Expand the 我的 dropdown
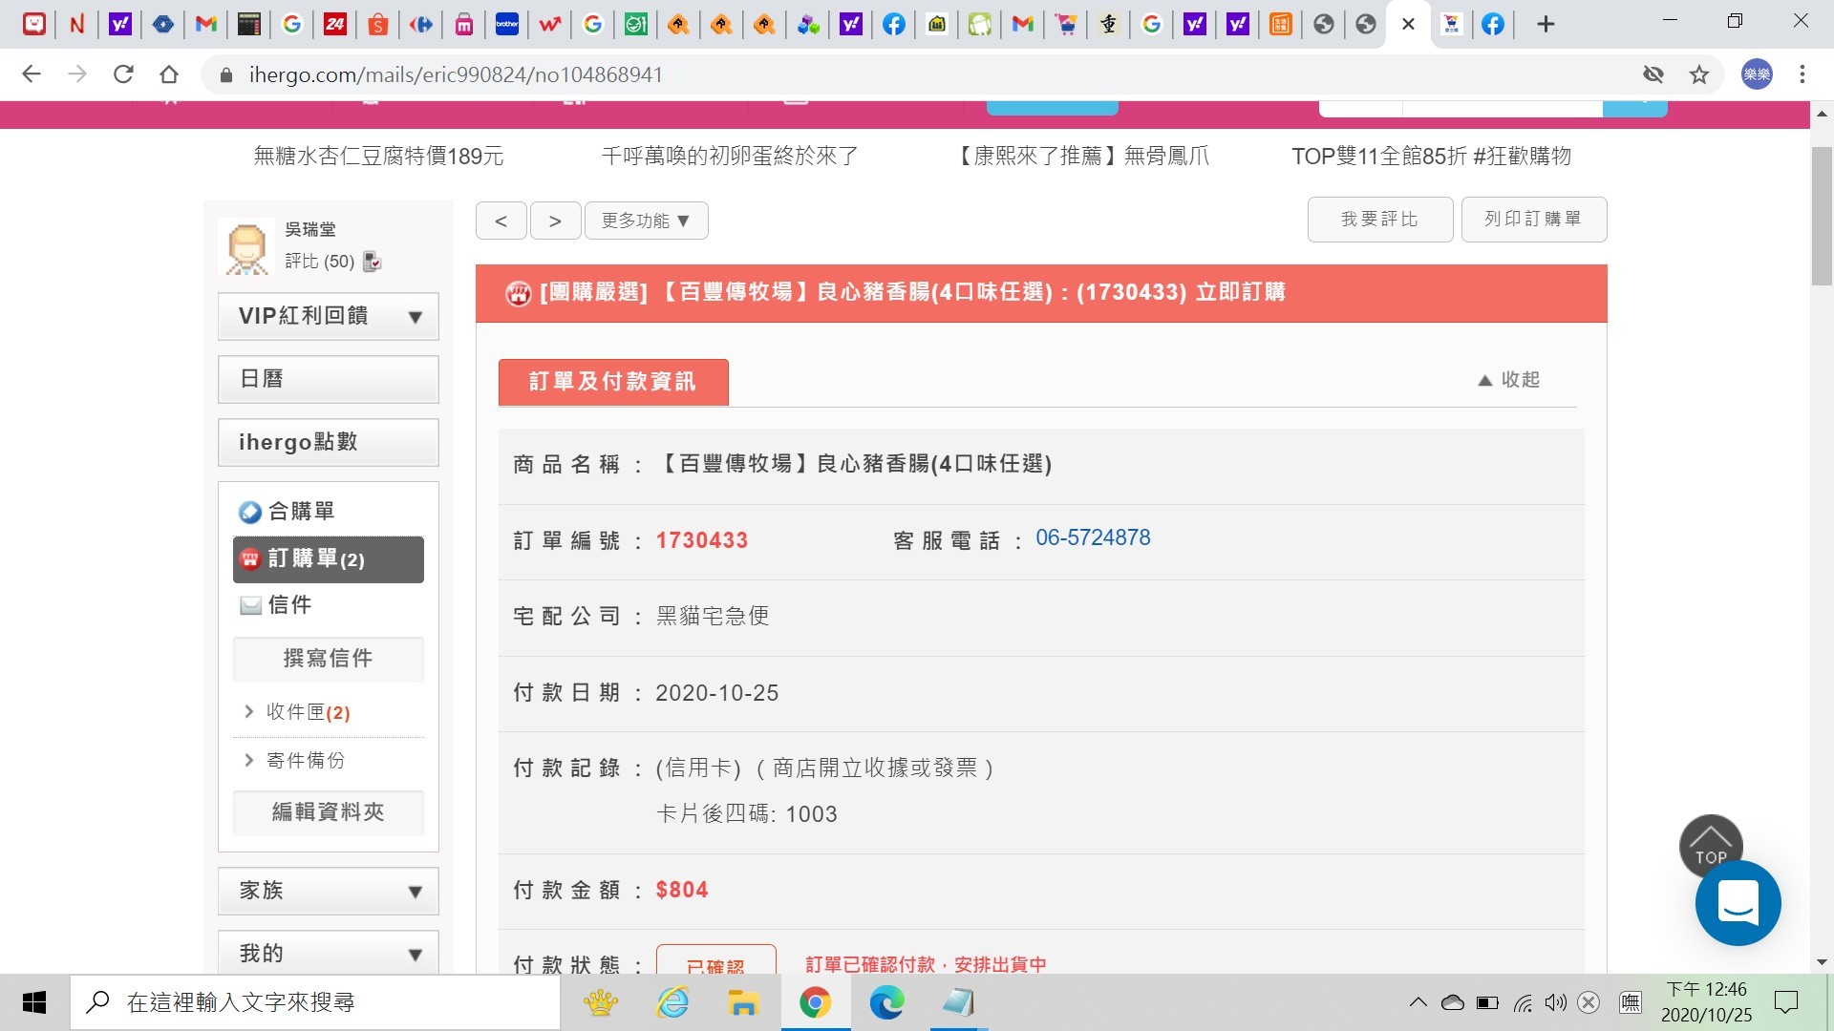This screenshot has height=1031, width=1834. 329,953
